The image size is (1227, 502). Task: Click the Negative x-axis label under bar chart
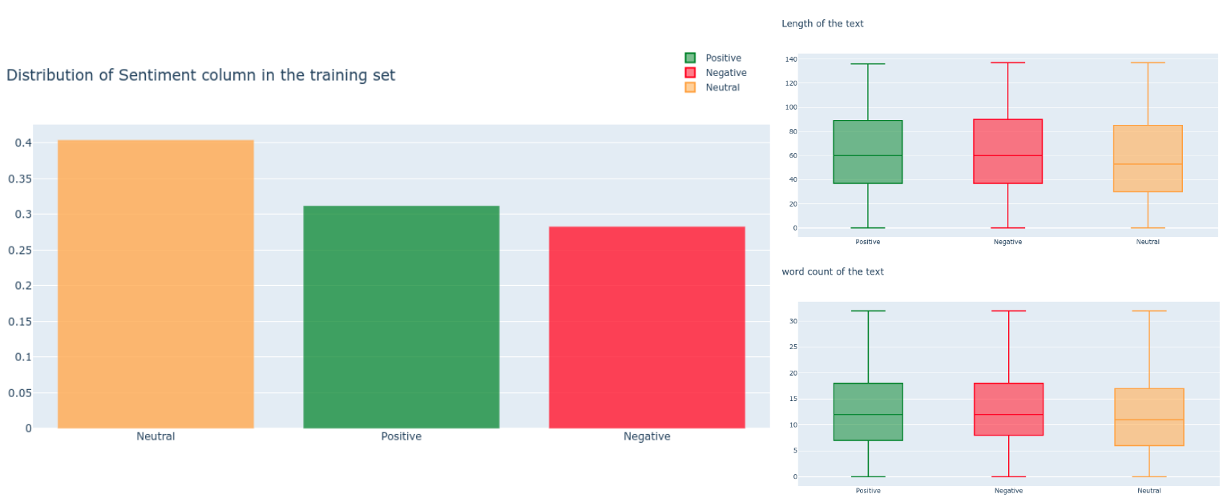tap(646, 436)
